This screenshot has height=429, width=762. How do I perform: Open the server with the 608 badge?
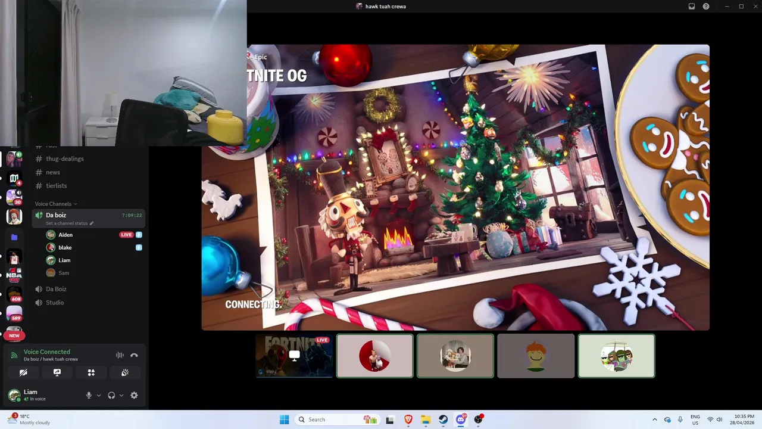[x=14, y=294]
